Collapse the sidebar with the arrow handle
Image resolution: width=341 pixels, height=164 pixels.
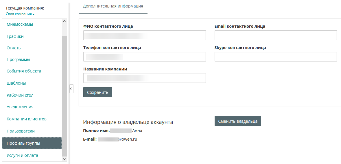tap(71, 89)
